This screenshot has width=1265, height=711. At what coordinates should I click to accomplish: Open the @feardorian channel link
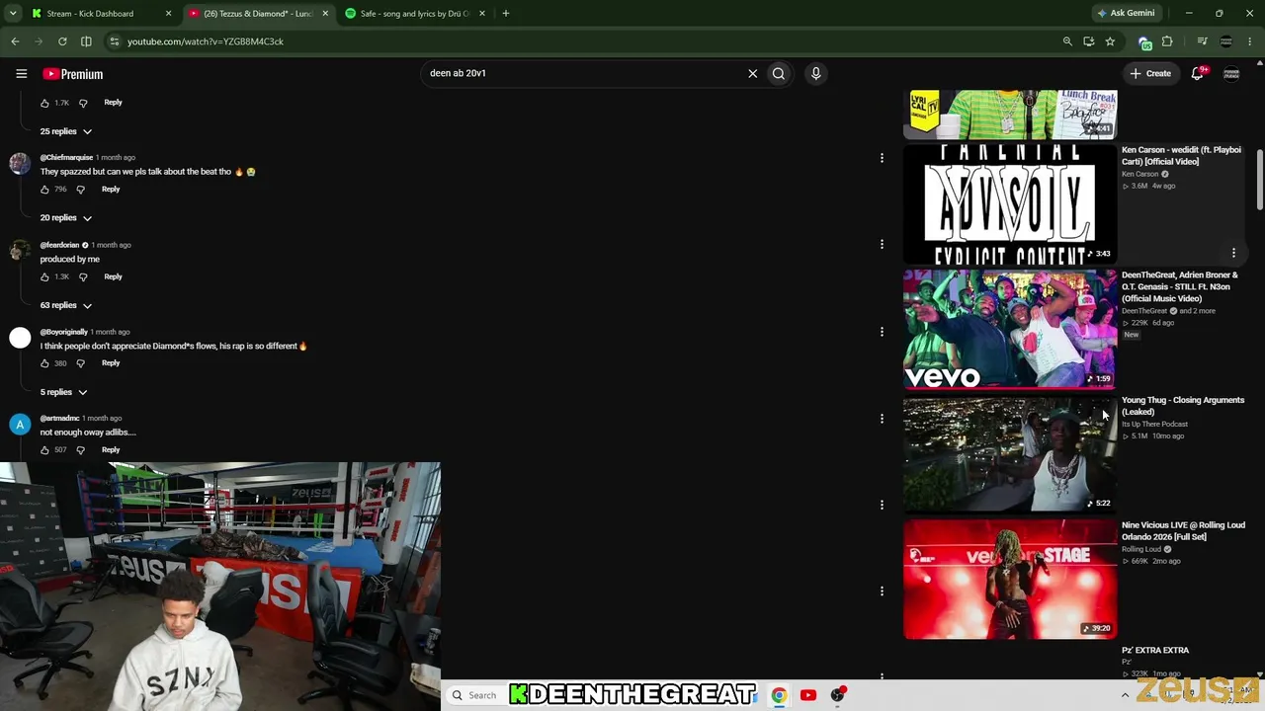click(x=59, y=245)
